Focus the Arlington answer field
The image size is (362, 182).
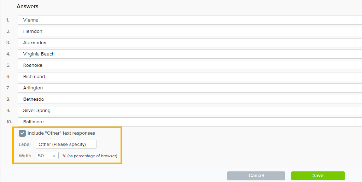pos(189,88)
